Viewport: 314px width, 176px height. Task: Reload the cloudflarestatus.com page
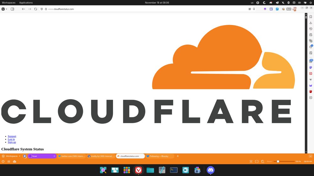36,9
